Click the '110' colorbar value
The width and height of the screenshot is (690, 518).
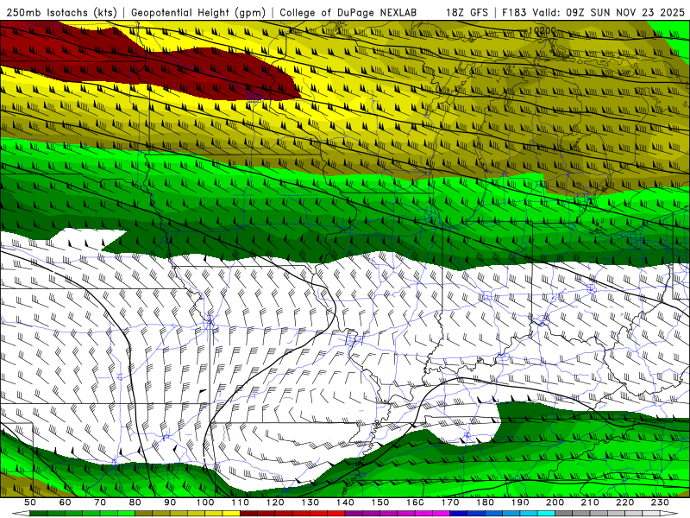pyautogui.click(x=241, y=502)
